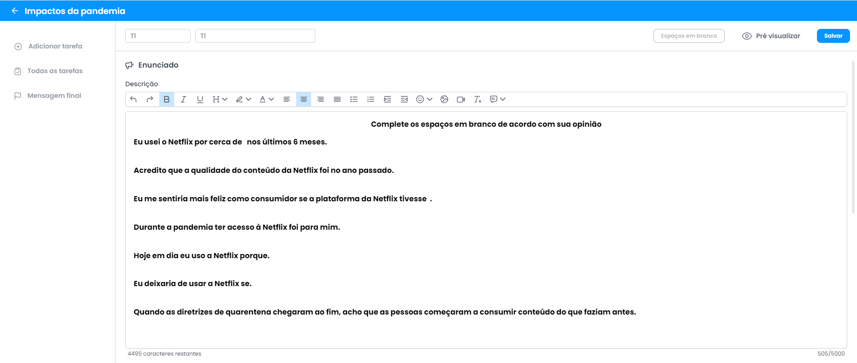Image resolution: width=857 pixels, height=363 pixels.
Task: Open Todas as tarefas
Action: (x=48, y=71)
